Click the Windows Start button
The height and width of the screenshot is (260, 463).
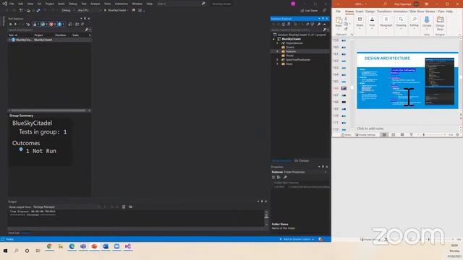coord(5,251)
